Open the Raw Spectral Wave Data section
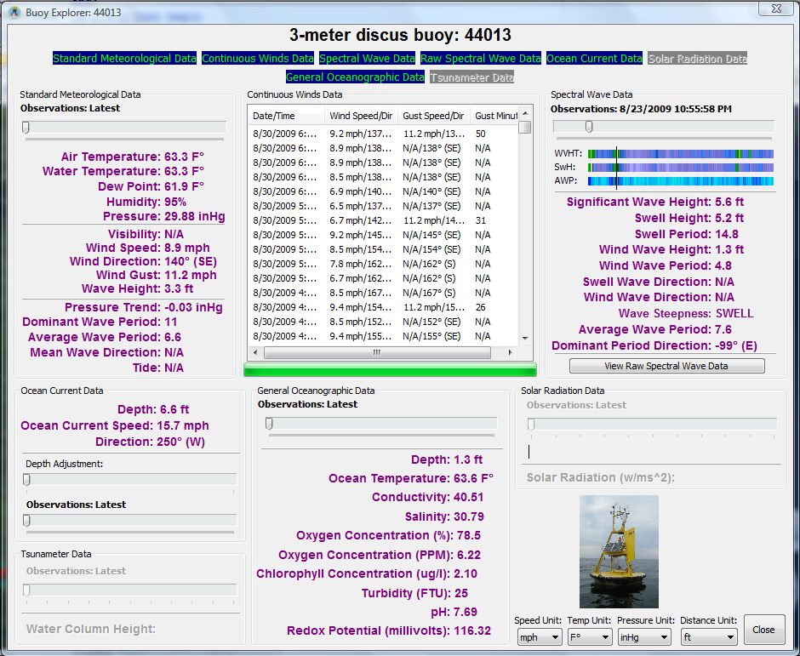This screenshot has width=800, height=656. (x=480, y=59)
